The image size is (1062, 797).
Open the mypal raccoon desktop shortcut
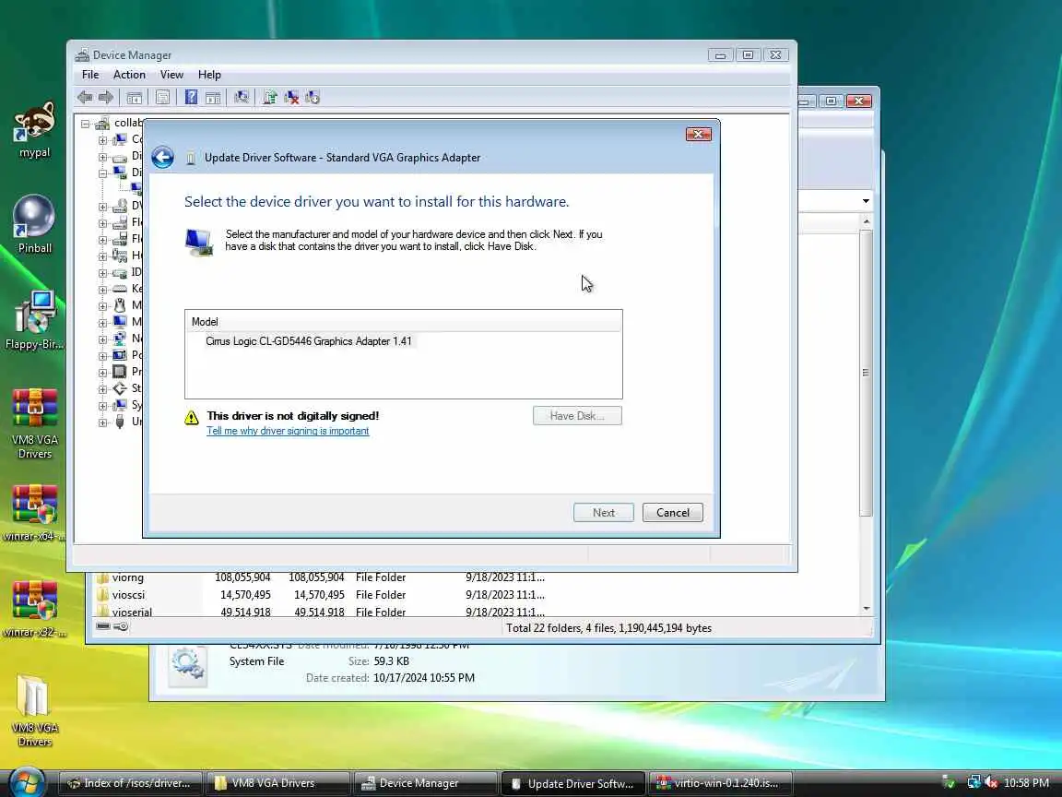pyautogui.click(x=34, y=129)
